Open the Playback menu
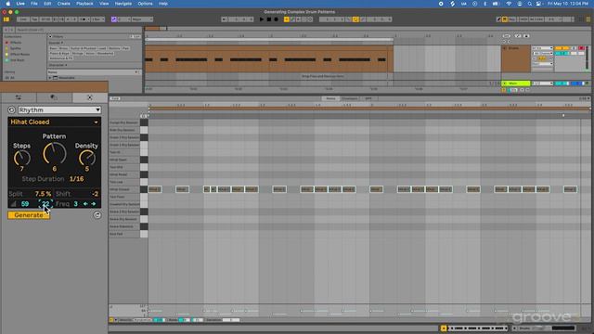The image size is (594, 334). (84, 4)
